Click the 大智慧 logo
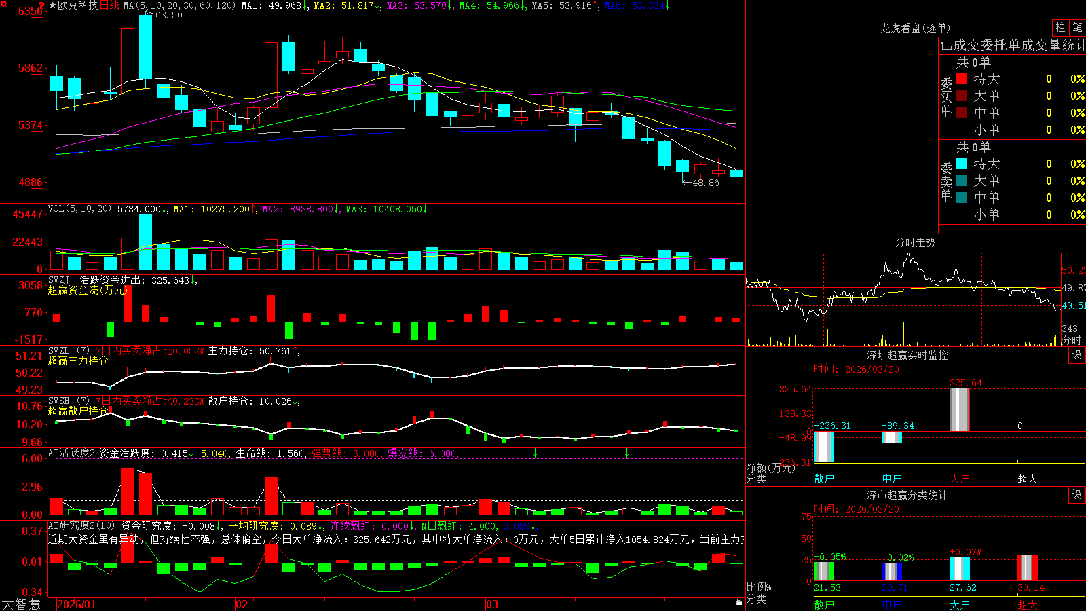 point(21,604)
